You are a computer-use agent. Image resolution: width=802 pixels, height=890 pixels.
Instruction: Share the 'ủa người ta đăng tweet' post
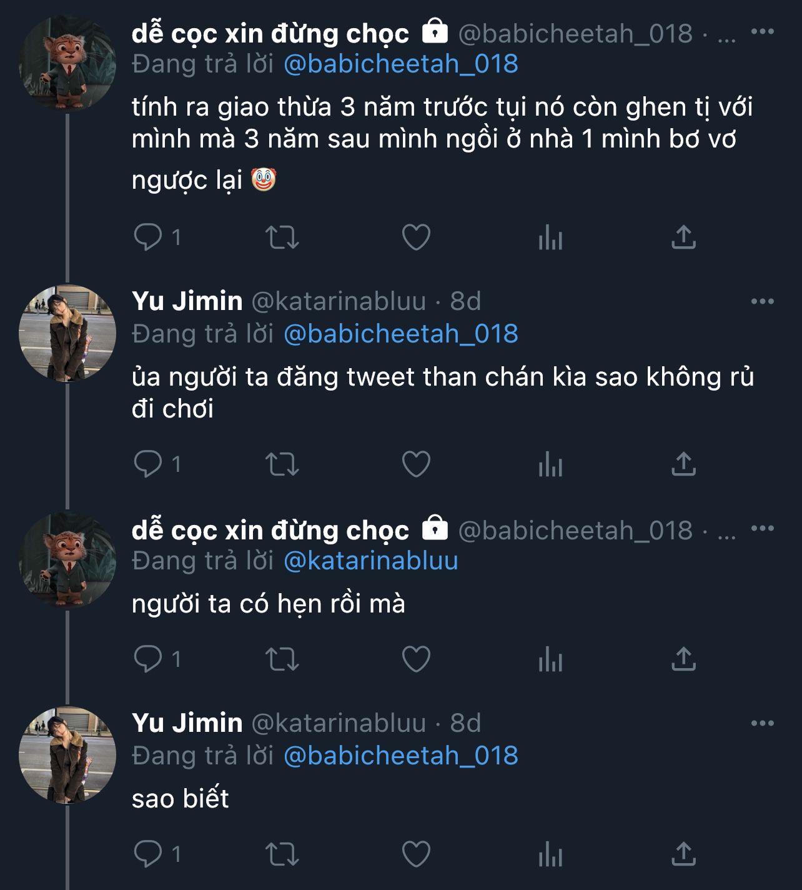[683, 464]
